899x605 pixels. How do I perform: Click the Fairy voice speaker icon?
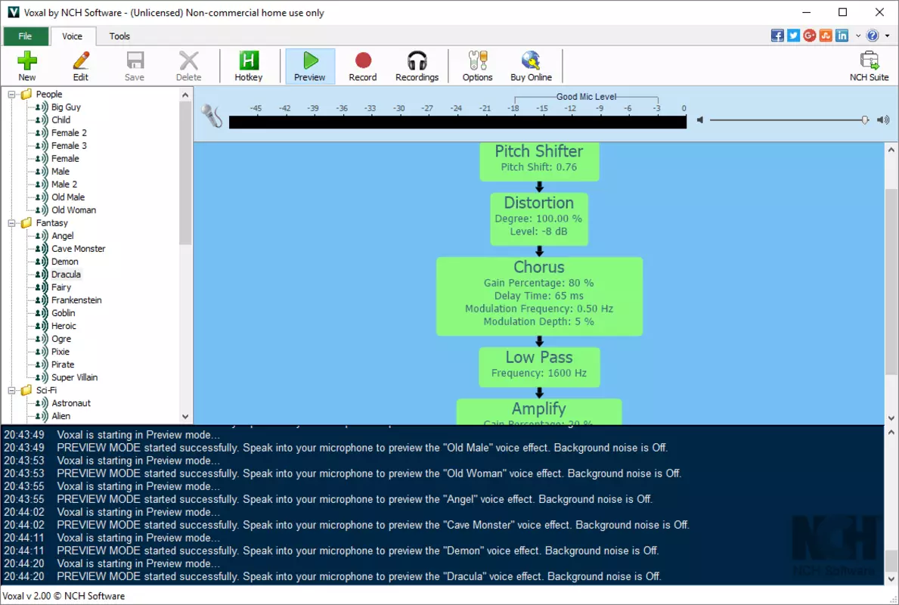tap(42, 287)
